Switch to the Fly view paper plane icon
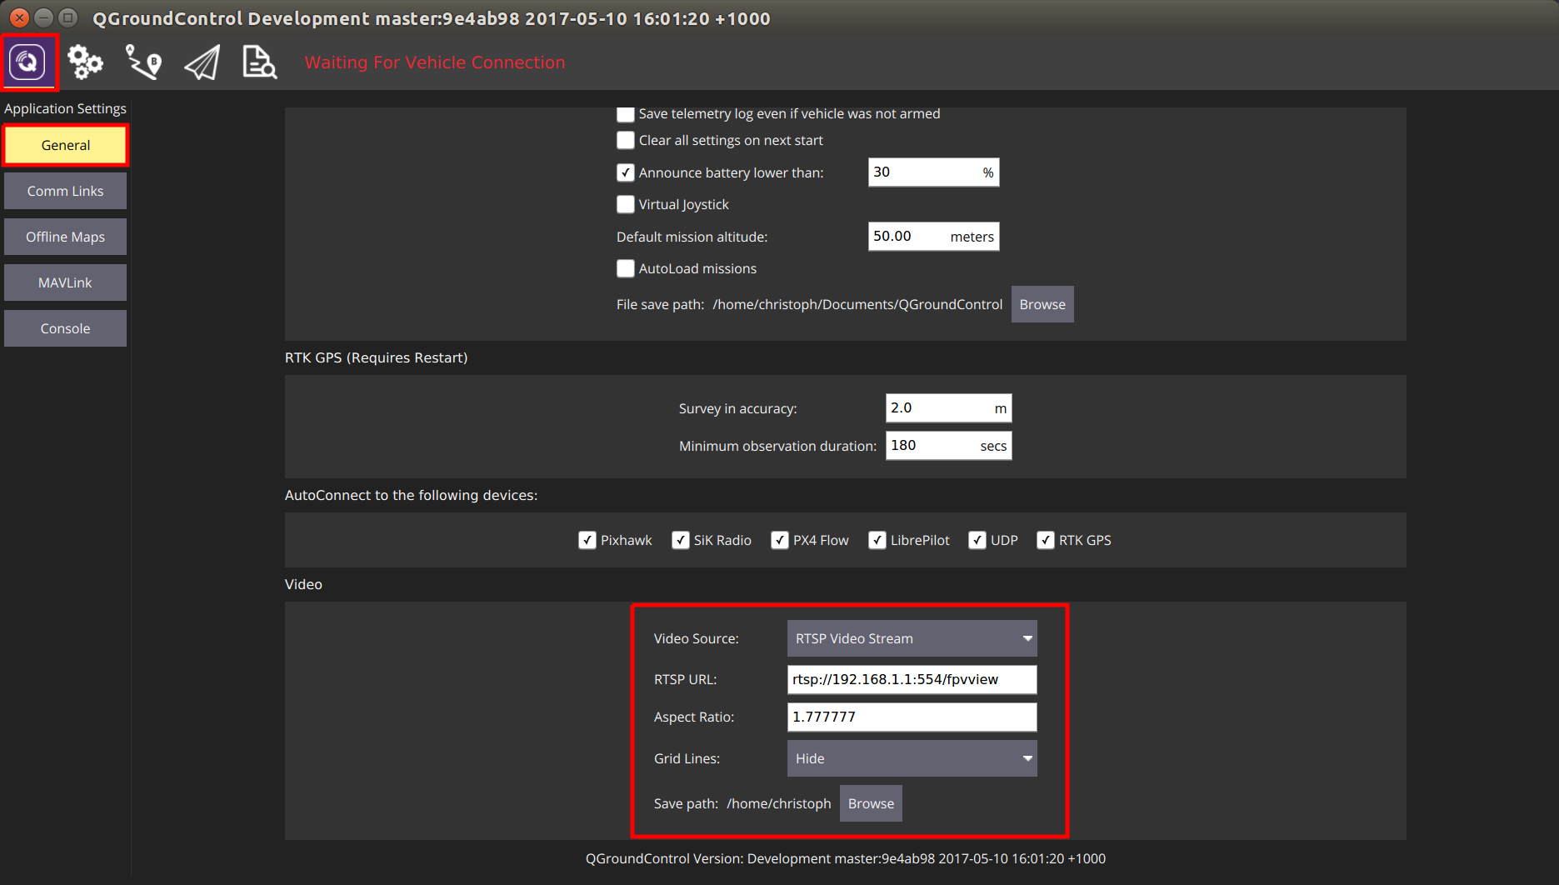The height and width of the screenshot is (885, 1559). click(x=202, y=62)
